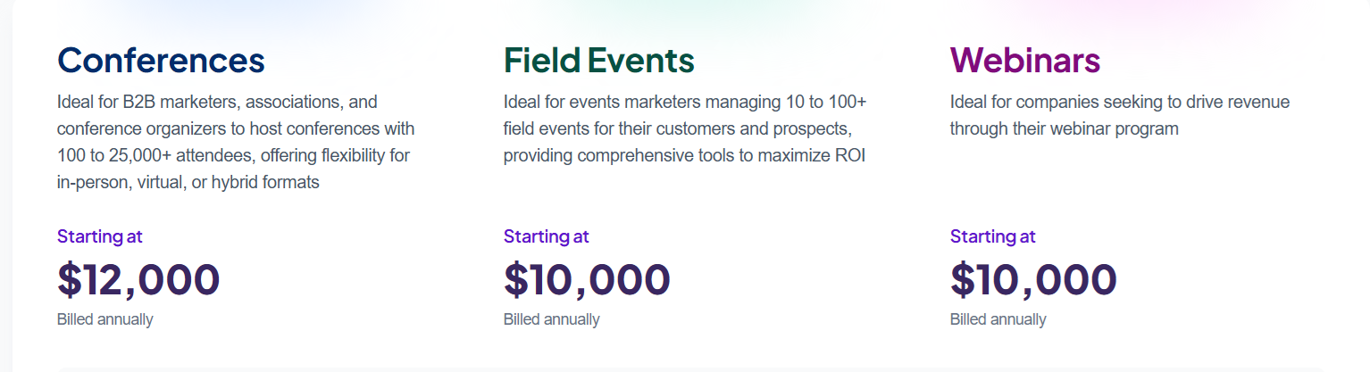Viewport: 1370px width, 372px height.
Task: Click the Webinars description paragraph
Action: 1119,115
